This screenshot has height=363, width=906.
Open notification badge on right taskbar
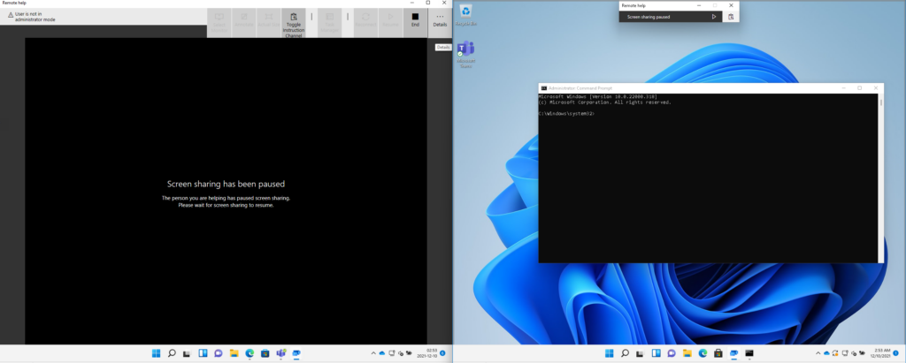[x=897, y=352]
